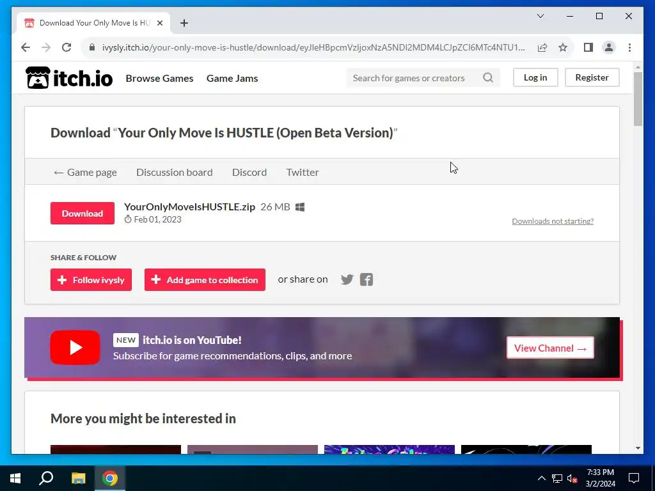Open the Windows Start menu
This screenshot has height=491, width=655.
15,478
